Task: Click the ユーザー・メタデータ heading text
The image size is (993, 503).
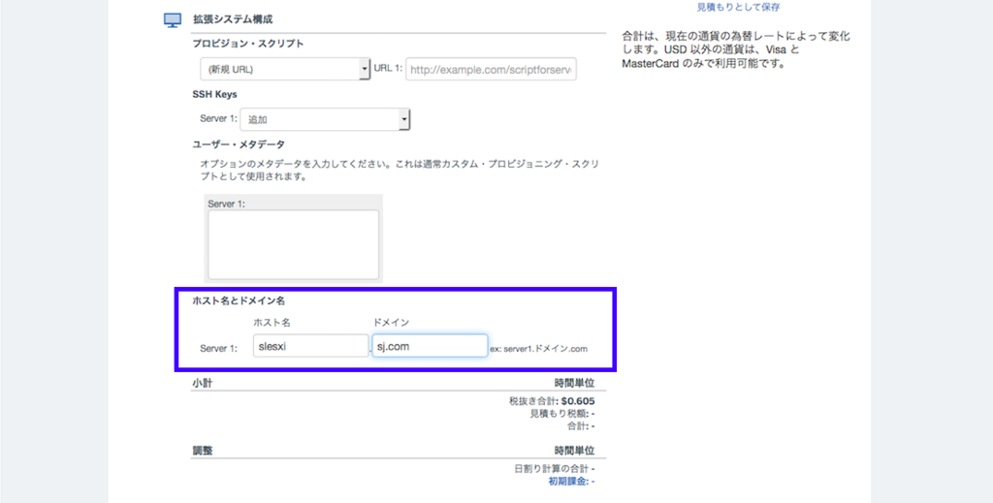Action: [x=239, y=144]
